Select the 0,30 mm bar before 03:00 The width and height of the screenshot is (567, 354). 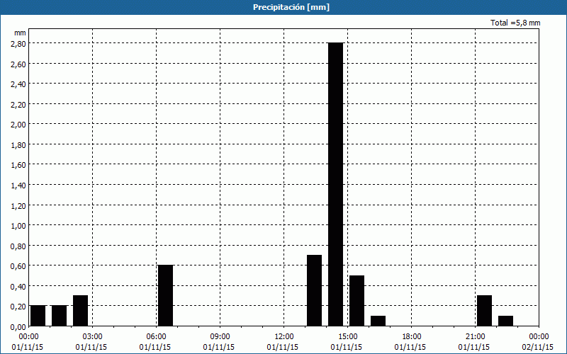coord(80,311)
